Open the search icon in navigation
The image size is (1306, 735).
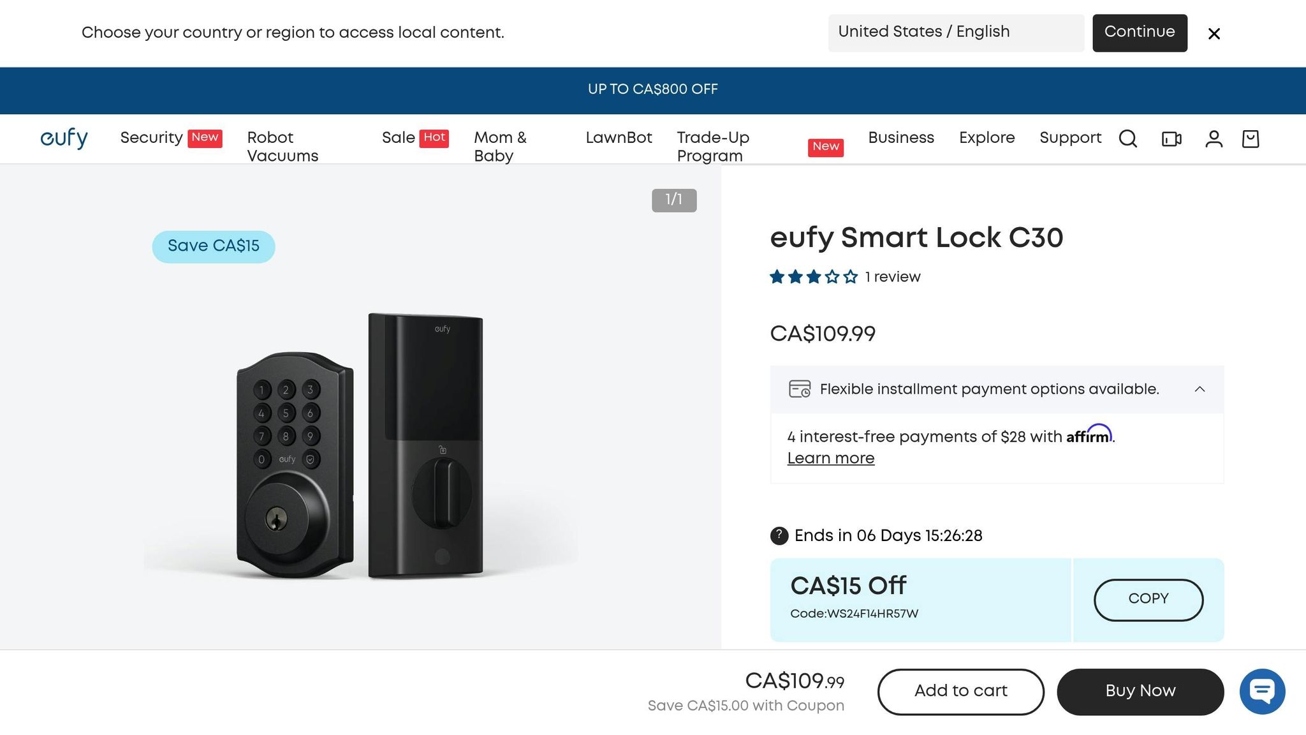pos(1127,138)
